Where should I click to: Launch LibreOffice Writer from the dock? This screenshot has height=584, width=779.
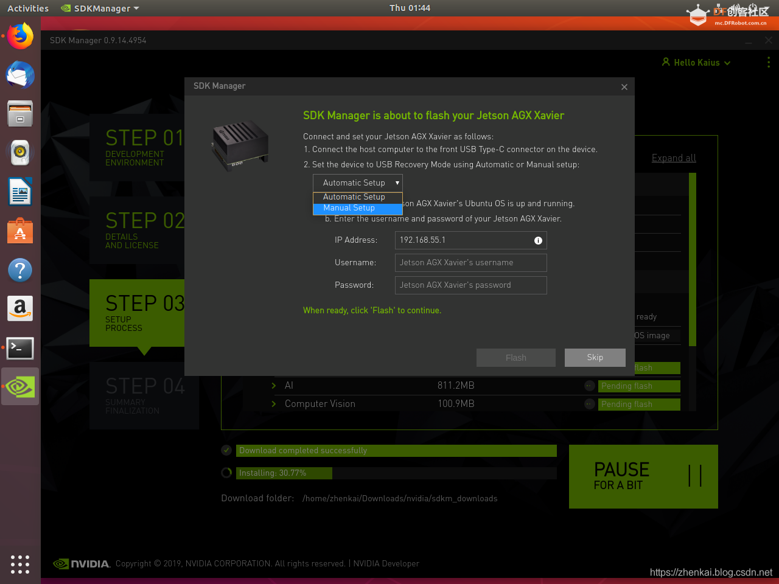coord(20,192)
